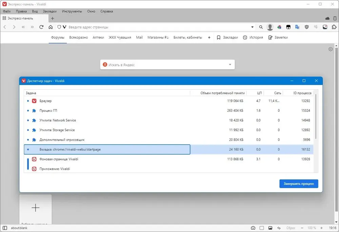Select Фоновая страница: Vivaldi row

click(168, 159)
